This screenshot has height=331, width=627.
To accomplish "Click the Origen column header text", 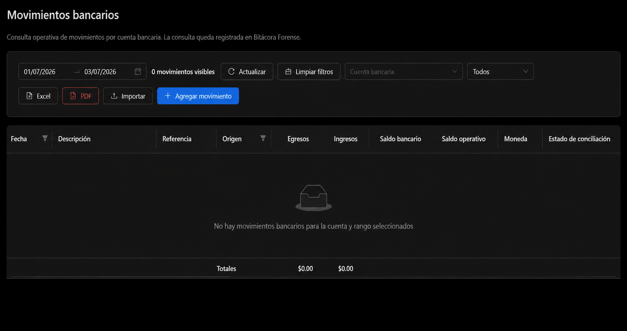I will [232, 139].
